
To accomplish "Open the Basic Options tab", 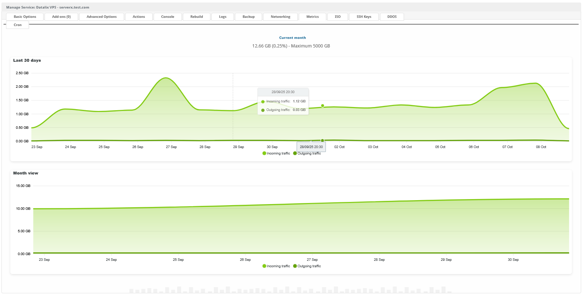I will (25, 17).
